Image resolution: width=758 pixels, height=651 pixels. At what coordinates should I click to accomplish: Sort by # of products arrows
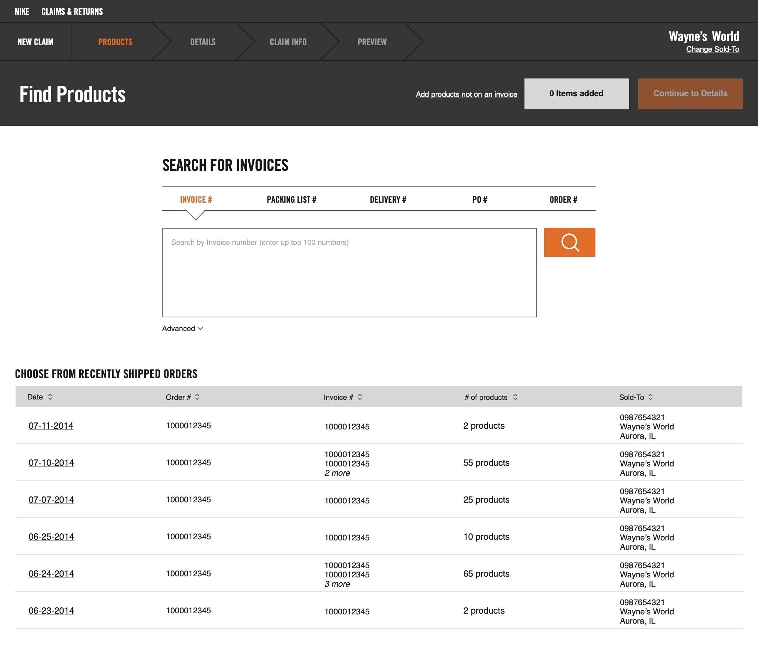[x=515, y=397]
